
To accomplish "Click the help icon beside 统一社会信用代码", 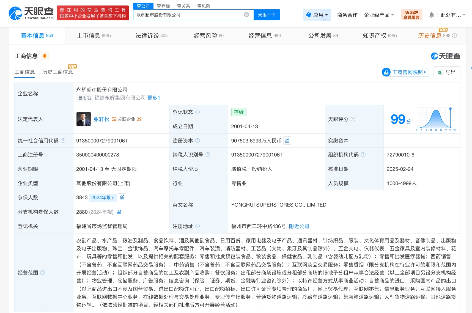I will pyautogui.click(x=63, y=141).
